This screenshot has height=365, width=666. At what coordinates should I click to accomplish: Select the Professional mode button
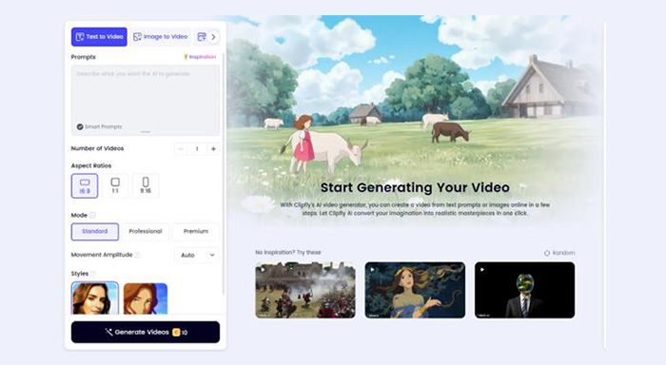pyautogui.click(x=146, y=231)
